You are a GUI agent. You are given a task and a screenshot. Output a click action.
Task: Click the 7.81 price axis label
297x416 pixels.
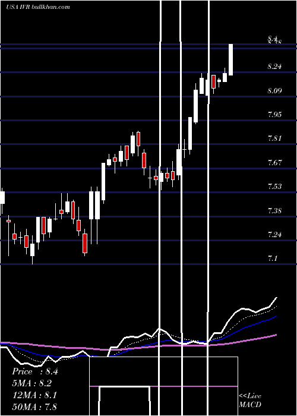tap(274, 138)
